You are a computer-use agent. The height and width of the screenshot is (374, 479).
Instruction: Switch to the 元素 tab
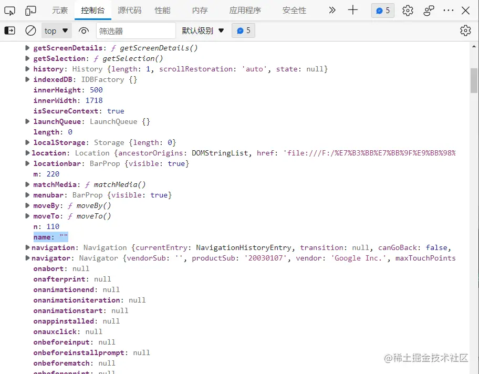(x=59, y=11)
